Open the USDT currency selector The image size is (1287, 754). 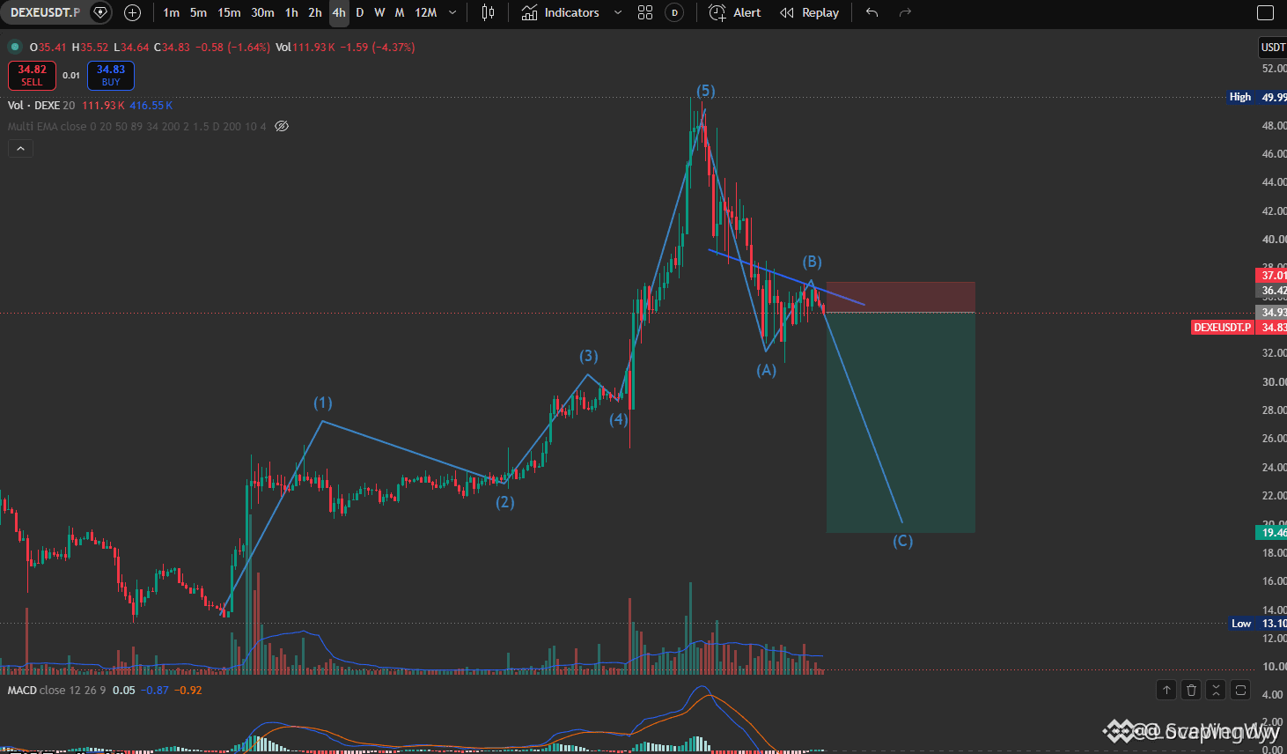pos(1273,47)
